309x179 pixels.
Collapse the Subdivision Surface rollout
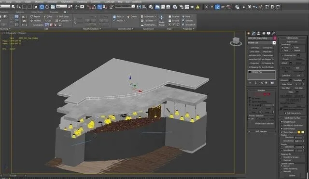(x=293, y=118)
